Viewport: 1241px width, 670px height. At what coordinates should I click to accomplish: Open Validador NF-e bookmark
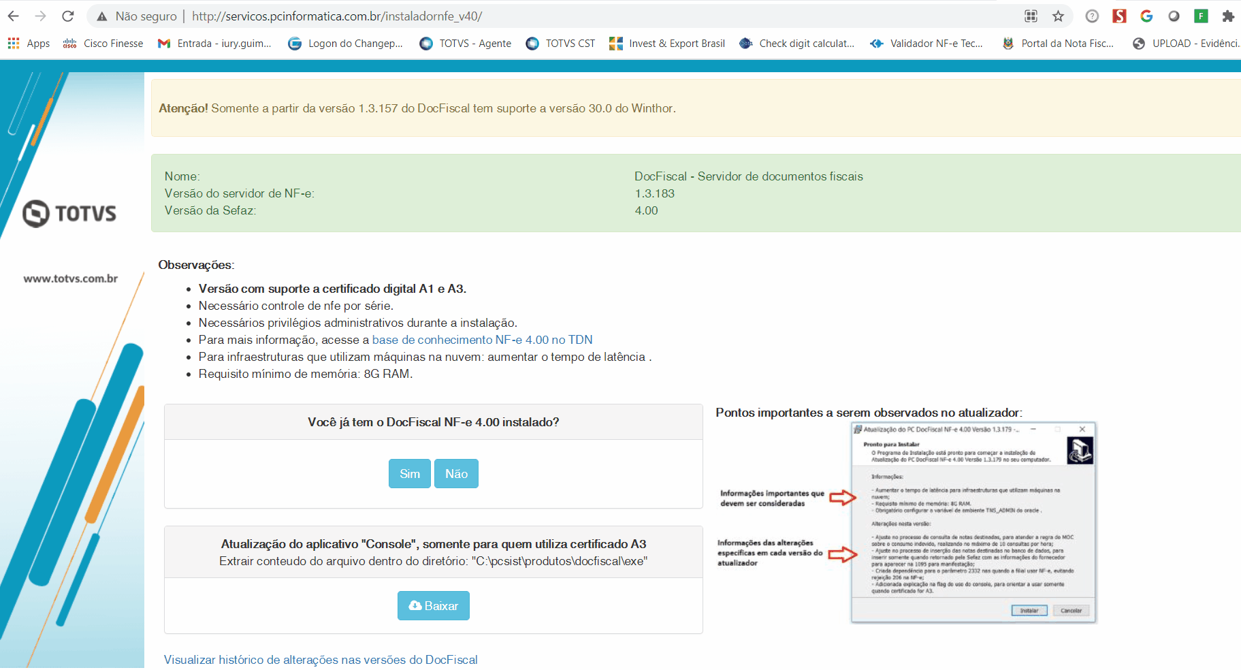click(x=926, y=44)
